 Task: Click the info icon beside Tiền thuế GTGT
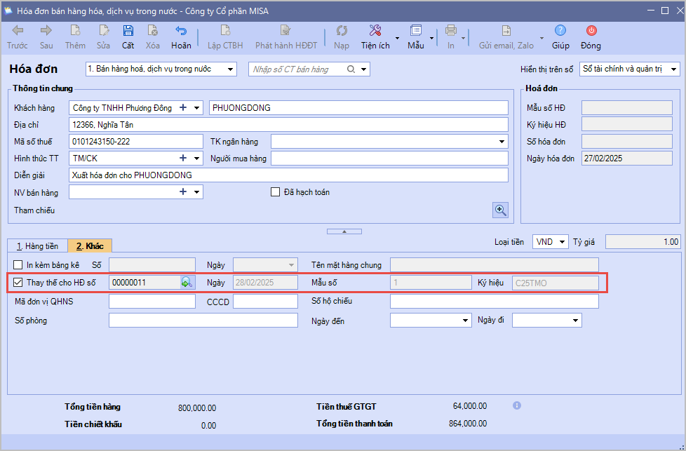tap(517, 405)
